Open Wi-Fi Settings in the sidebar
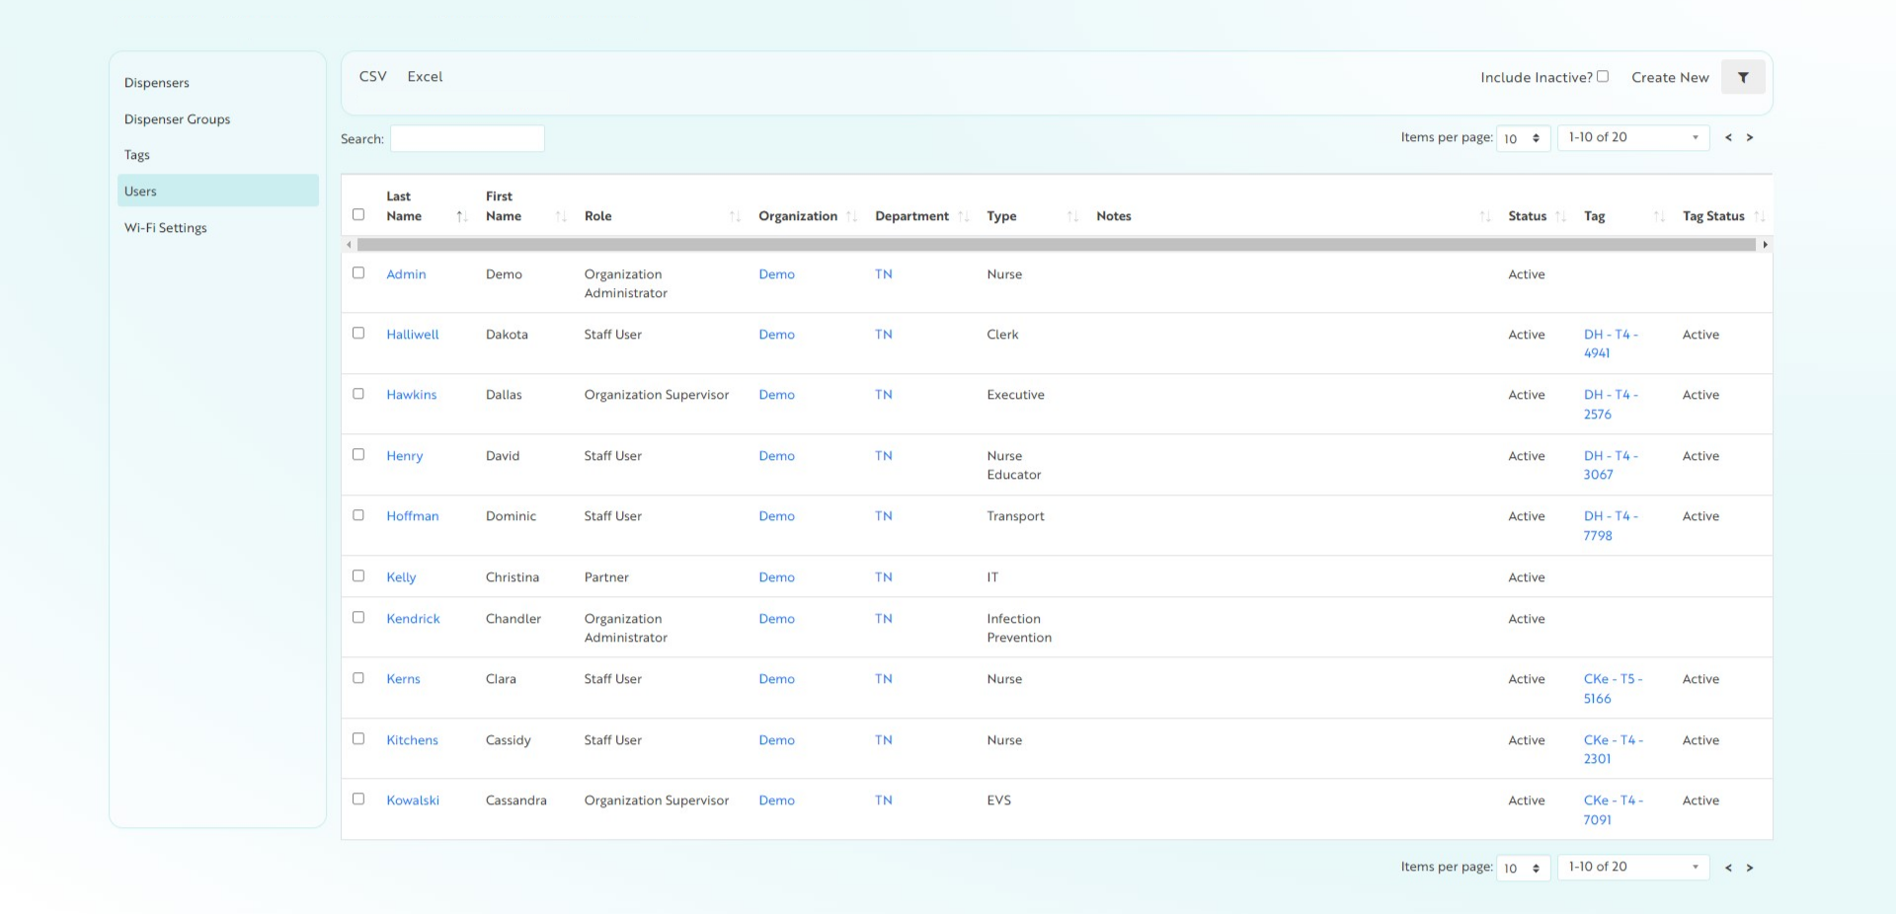This screenshot has height=915, width=1896. [x=166, y=228]
